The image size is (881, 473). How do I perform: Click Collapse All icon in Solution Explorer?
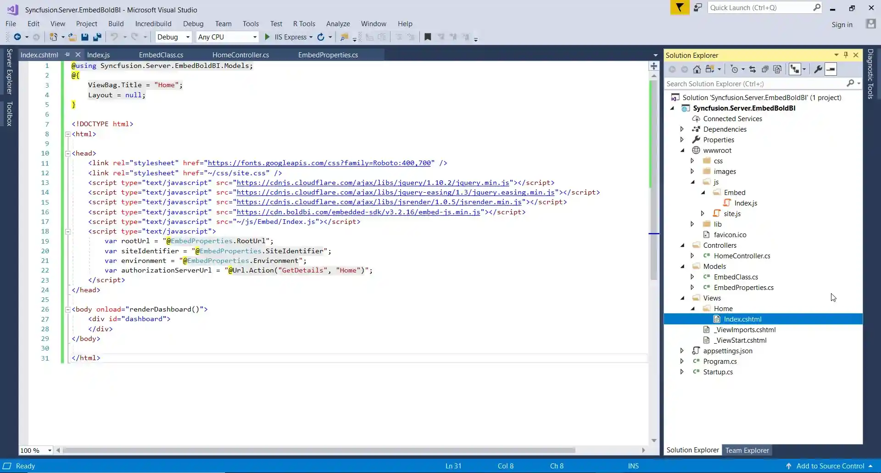(x=765, y=69)
